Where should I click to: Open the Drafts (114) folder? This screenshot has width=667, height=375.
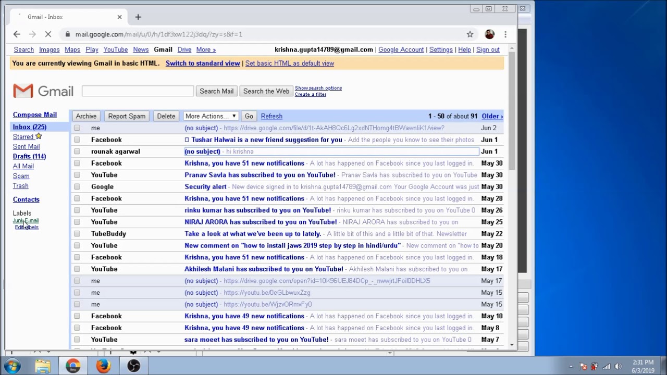coord(29,156)
